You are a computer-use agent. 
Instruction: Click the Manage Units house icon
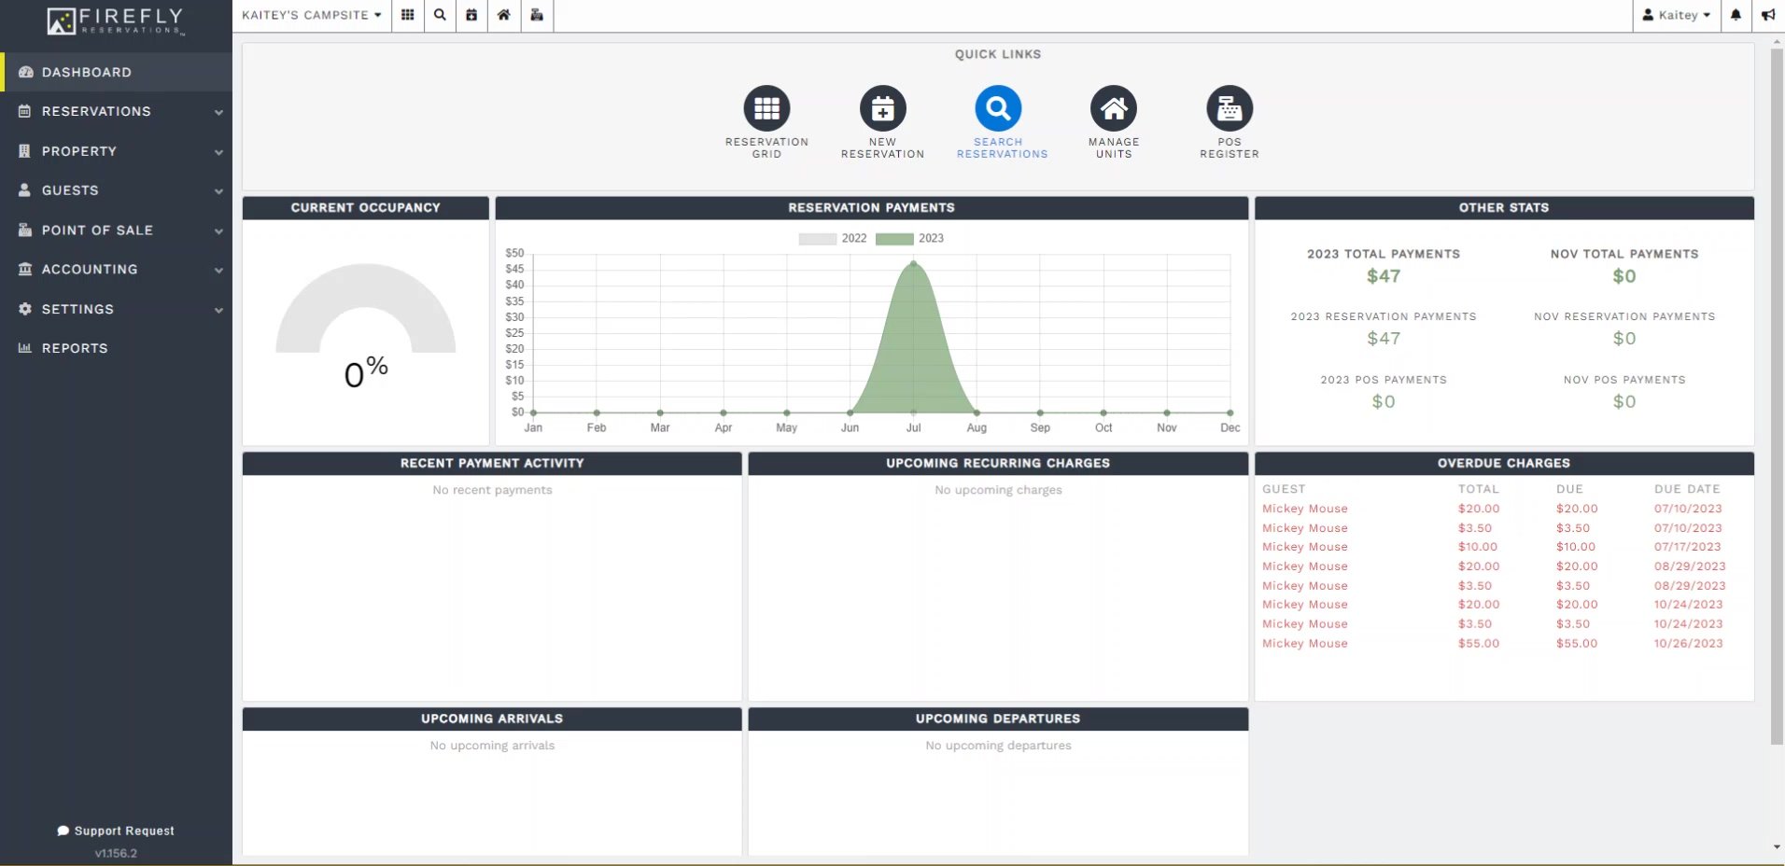pyautogui.click(x=1113, y=109)
